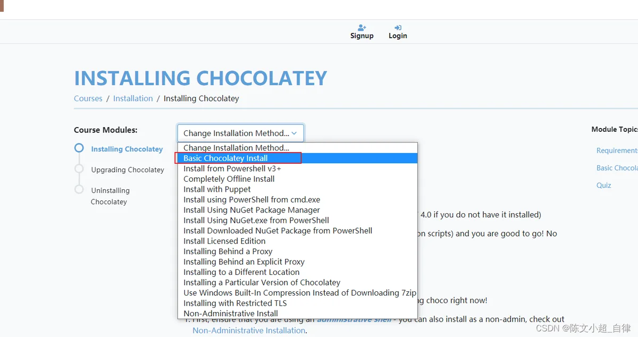Click the Course Modules: label

coord(106,130)
